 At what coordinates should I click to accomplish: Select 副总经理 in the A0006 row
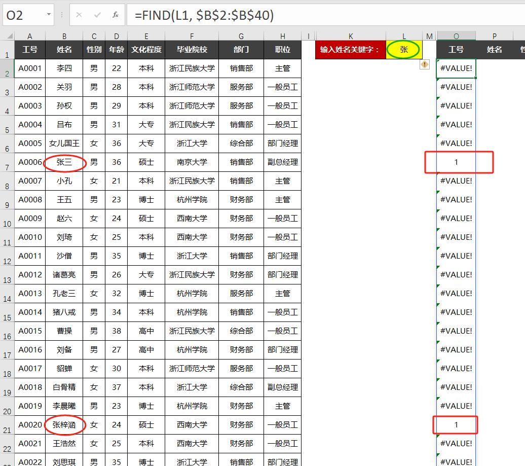[283, 162]
